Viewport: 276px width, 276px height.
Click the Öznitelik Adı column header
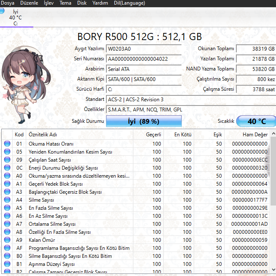(x=80, y=135)
